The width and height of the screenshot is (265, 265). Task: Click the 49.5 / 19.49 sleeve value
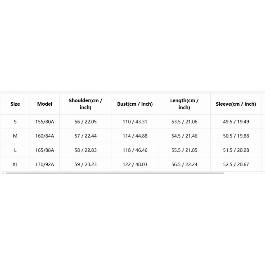pos(236,122)
